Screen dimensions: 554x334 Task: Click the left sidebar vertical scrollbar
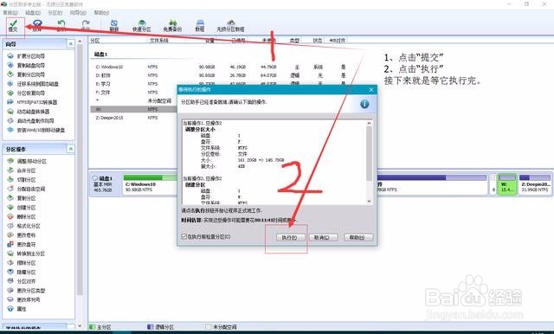coord(80,170)
